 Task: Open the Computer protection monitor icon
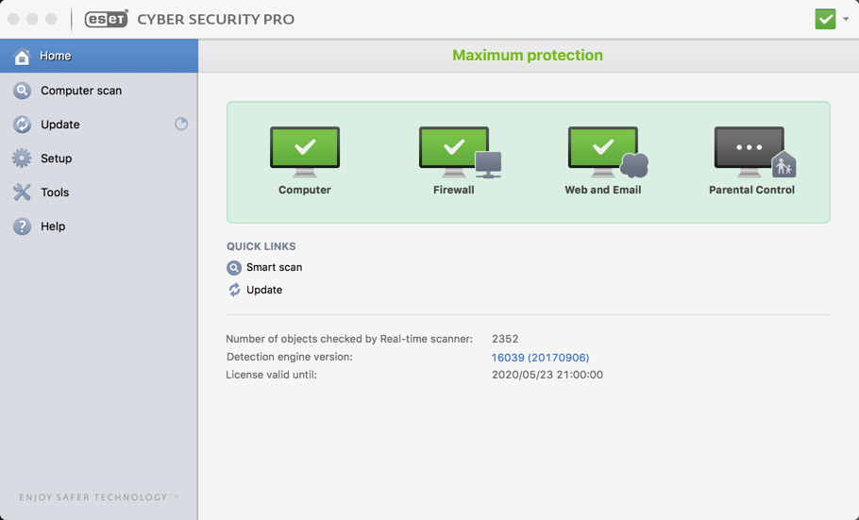305,152
